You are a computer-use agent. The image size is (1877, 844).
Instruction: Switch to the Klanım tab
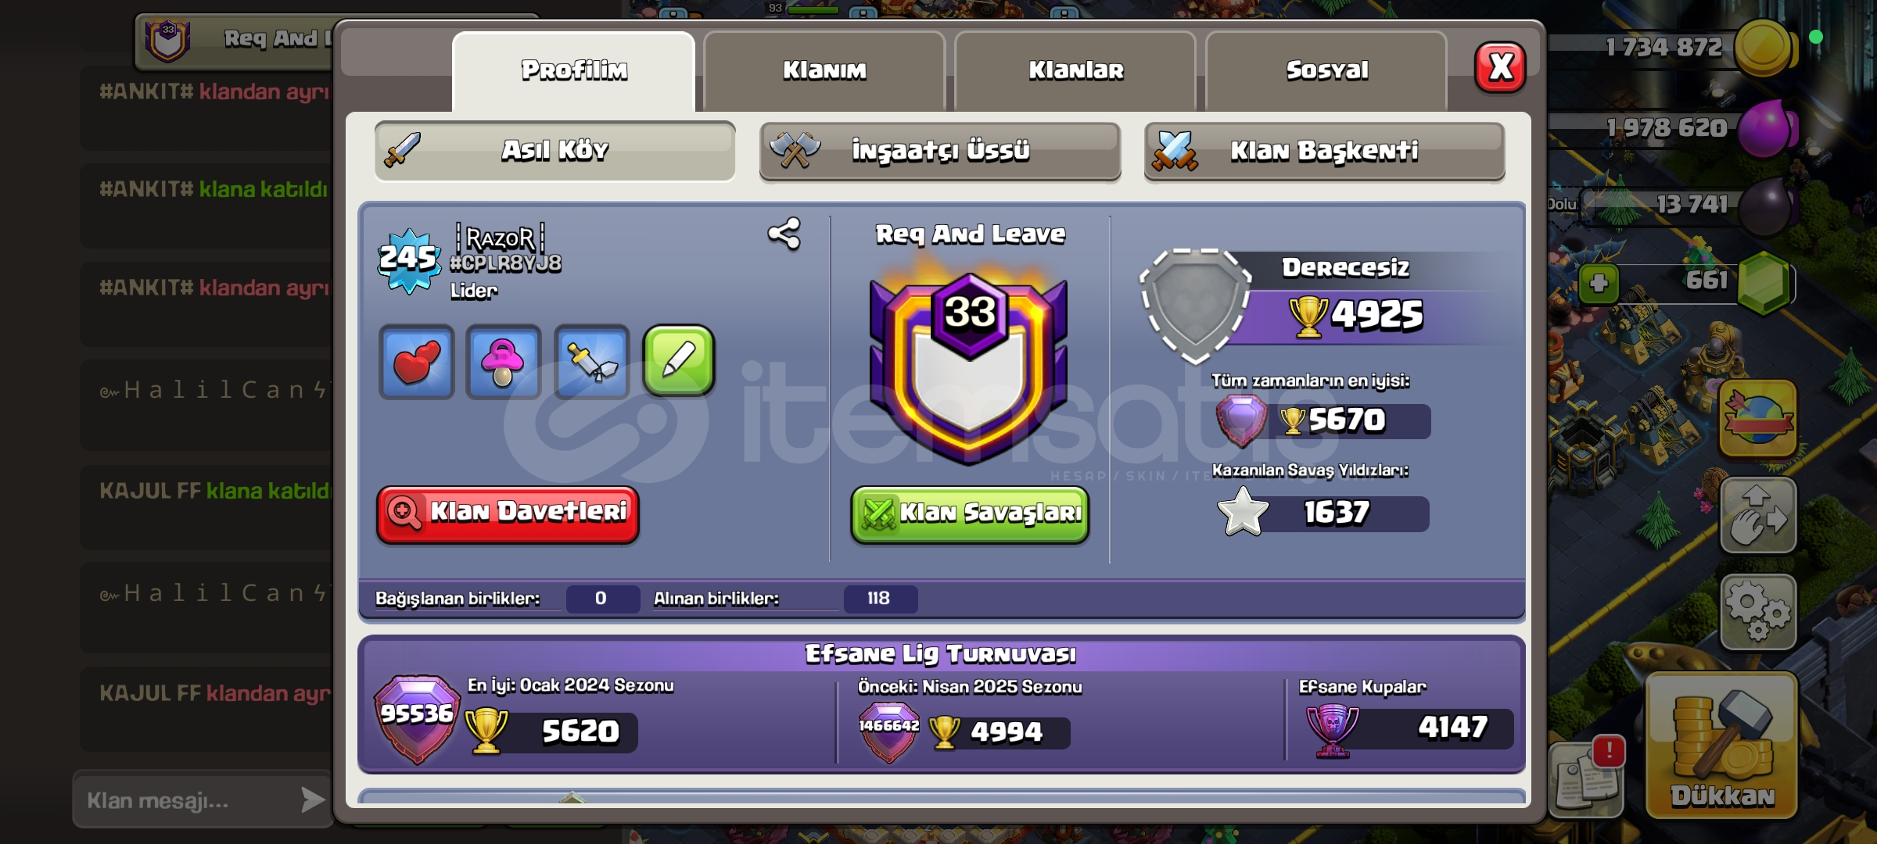824,70
